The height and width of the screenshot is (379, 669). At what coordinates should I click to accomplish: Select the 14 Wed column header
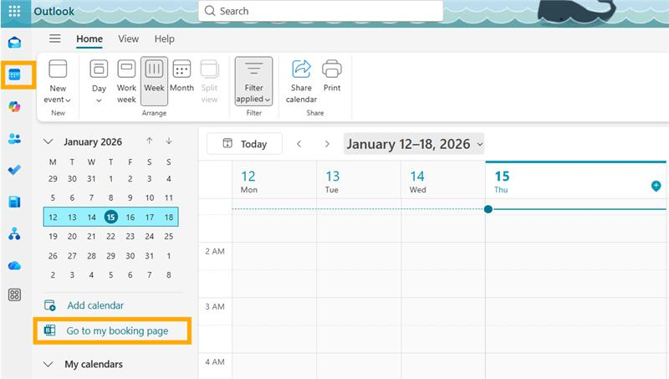tap(443, 182)
